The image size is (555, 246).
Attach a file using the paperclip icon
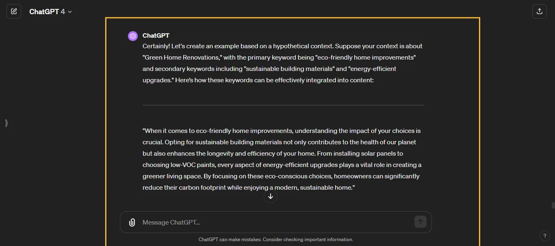(x=132, y=222)
